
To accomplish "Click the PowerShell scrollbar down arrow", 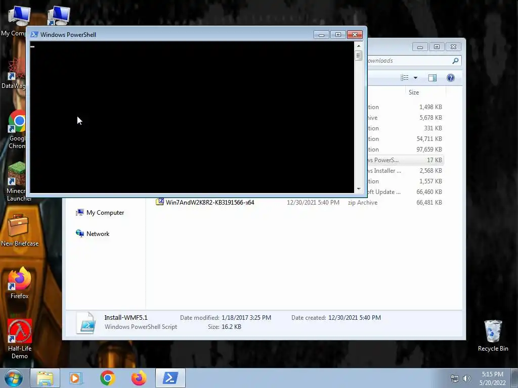I will [359, 189].
